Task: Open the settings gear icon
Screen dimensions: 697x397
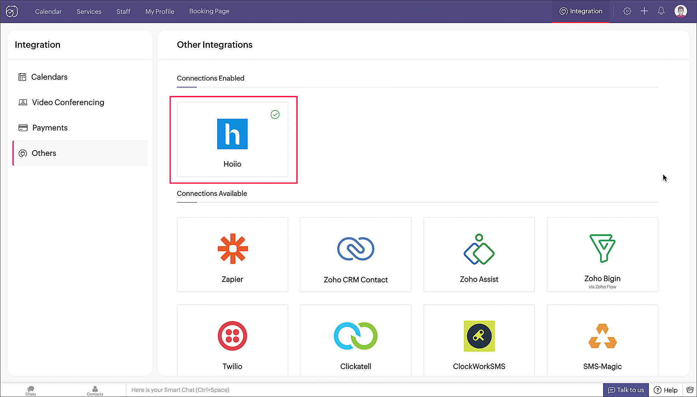Action: pyautogui.click(x=627, y=11)
